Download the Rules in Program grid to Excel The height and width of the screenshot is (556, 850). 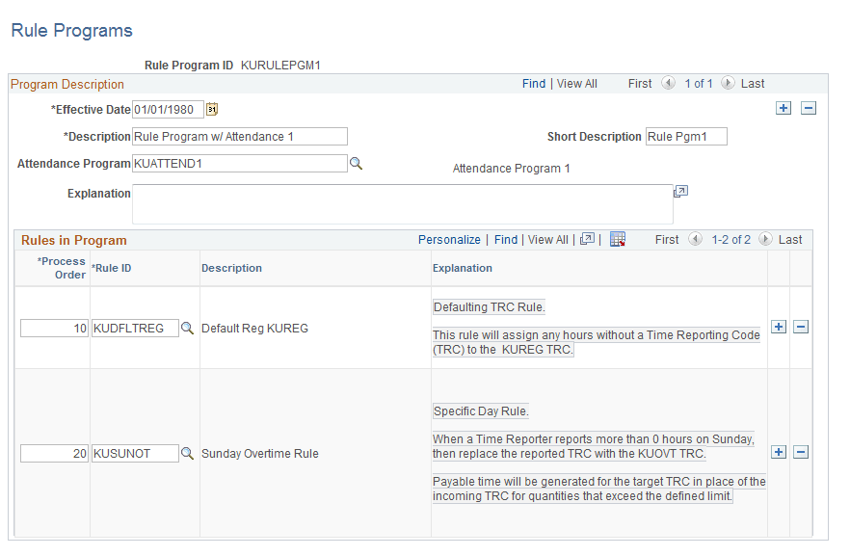(x=617, y=239)
